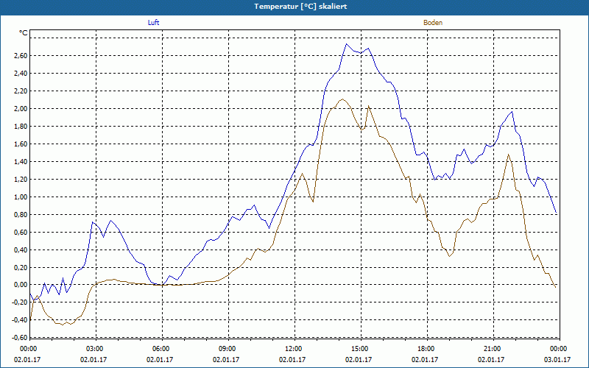Click the y-axis value -0,20
Viewport: 589px width, 368px height.
(20, 302)
